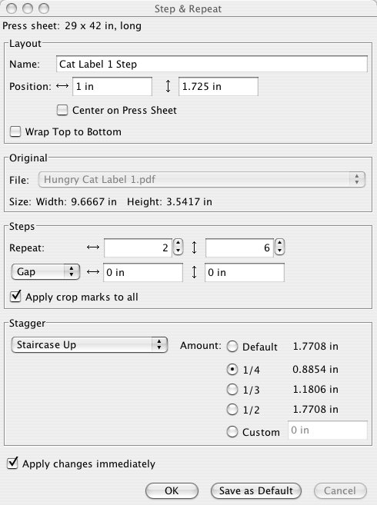Image resolution: width=377 pixels, height=505 pixels.
Task: Choose the 1/2 stagger amount option
Action: [232, 410]
